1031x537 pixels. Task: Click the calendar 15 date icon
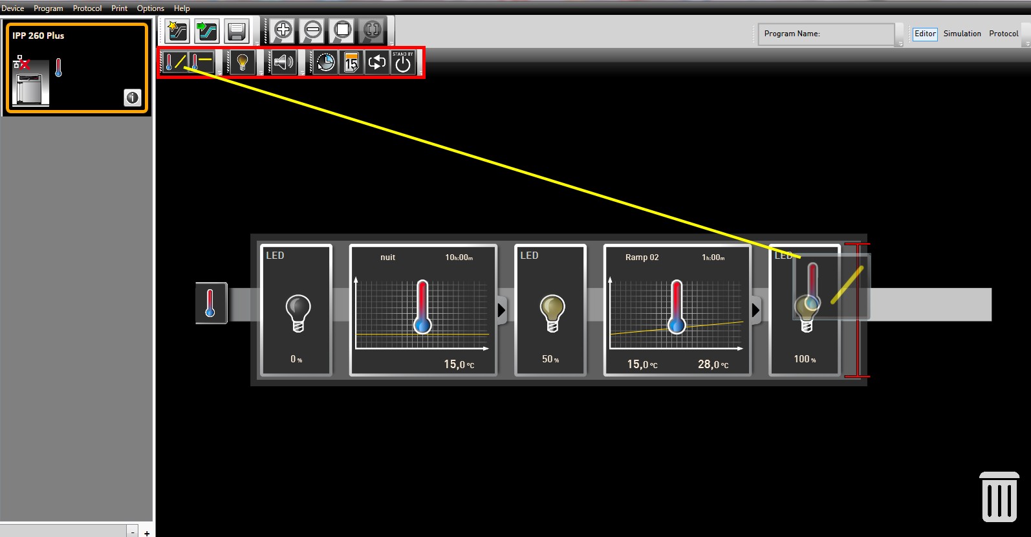point(351,63)
